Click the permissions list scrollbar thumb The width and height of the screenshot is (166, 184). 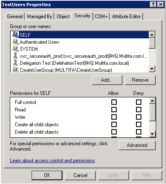(x=152, y=113)
